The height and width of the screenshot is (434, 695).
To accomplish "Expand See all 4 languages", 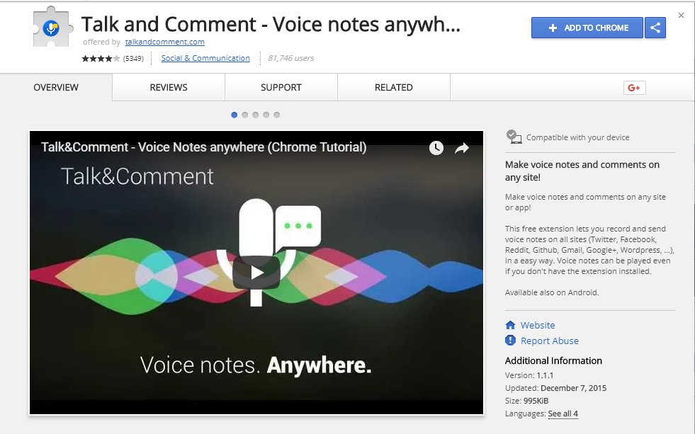I will coord(563,413).
